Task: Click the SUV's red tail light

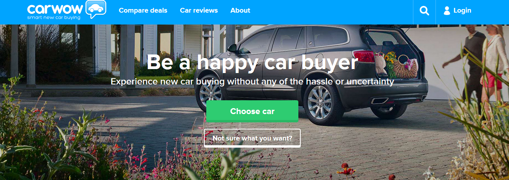Action: [x=363, y=57]
